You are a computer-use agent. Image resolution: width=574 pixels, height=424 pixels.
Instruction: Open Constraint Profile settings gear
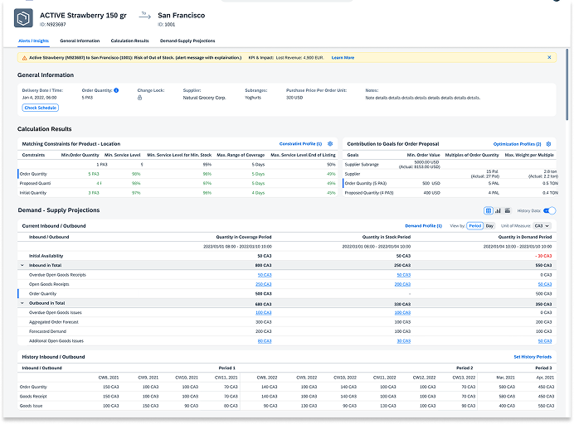[330, 144]
